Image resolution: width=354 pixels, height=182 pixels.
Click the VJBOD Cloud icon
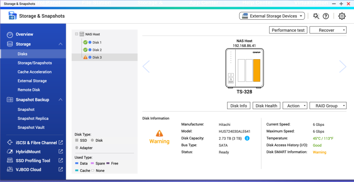pos(10,170)
